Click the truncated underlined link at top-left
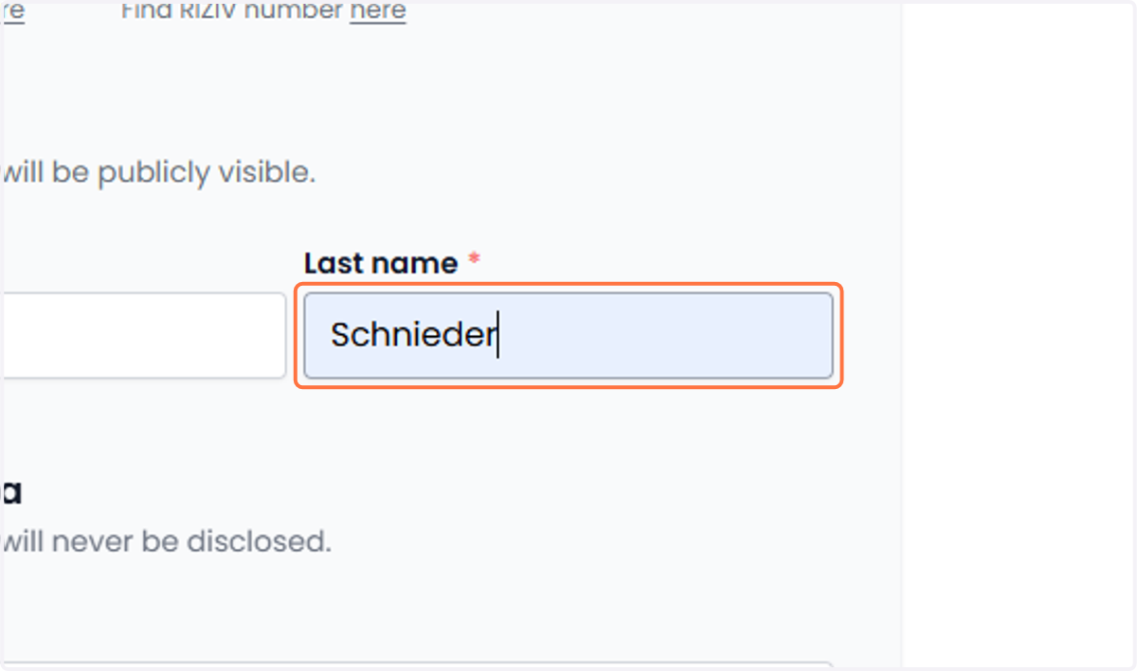Image resolution: width=1137 pixels, height=671 pixels. (13, 11)
